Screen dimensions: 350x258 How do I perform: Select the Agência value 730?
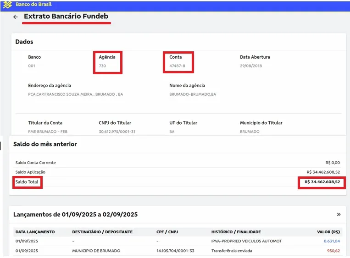102,66
